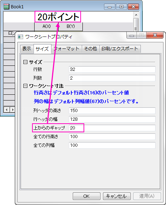The width and height of the screenshot is (166, 205).
Task: Click the 上からのギャップ field
Action: click(x=112, y=128)
